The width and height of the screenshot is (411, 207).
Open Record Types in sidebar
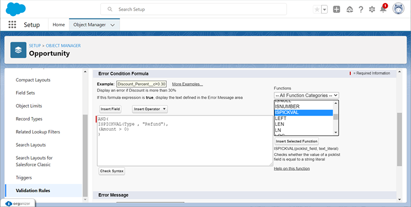coord(29,119)
